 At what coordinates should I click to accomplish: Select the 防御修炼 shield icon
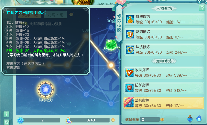click(130, 34)
